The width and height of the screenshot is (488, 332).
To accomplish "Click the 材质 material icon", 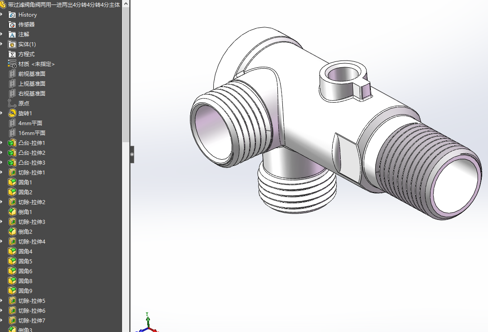I will [12, 64].
